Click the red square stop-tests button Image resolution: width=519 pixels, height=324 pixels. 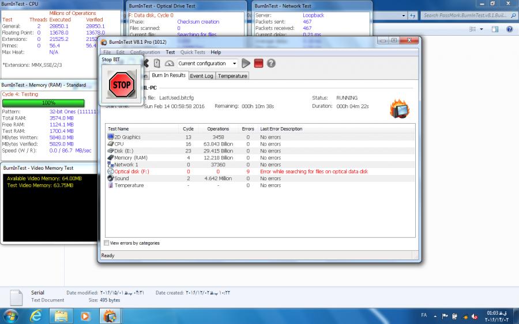click(x=258, y=63)
